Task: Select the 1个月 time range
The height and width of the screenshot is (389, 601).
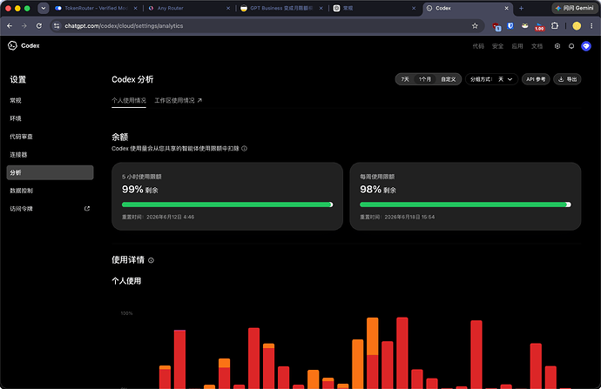Action: click(425, 79)
